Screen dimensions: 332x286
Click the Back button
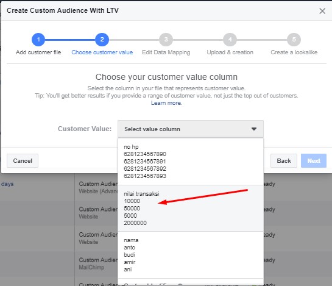tap(284, 161)
